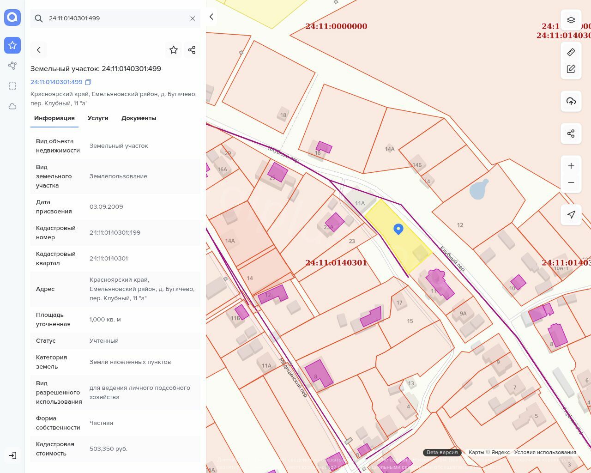Open the map layers panel
Screen dimensions: 591x473
coord(571,20)
